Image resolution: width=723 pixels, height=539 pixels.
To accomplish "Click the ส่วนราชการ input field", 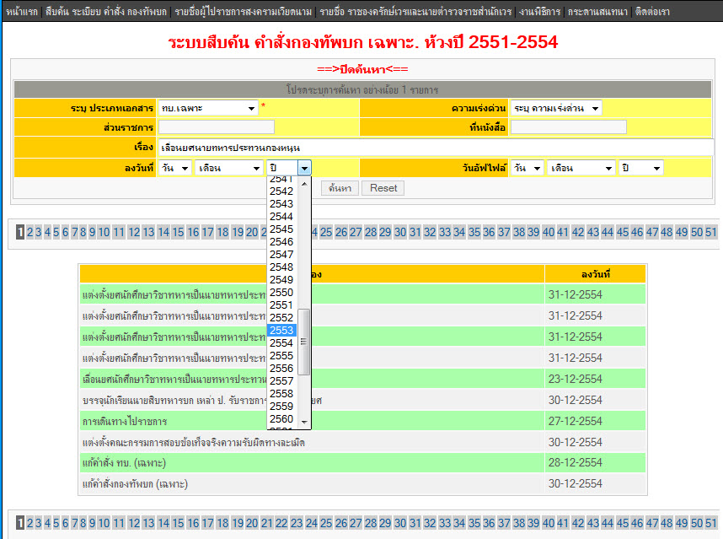I will (x=217, y=127).
